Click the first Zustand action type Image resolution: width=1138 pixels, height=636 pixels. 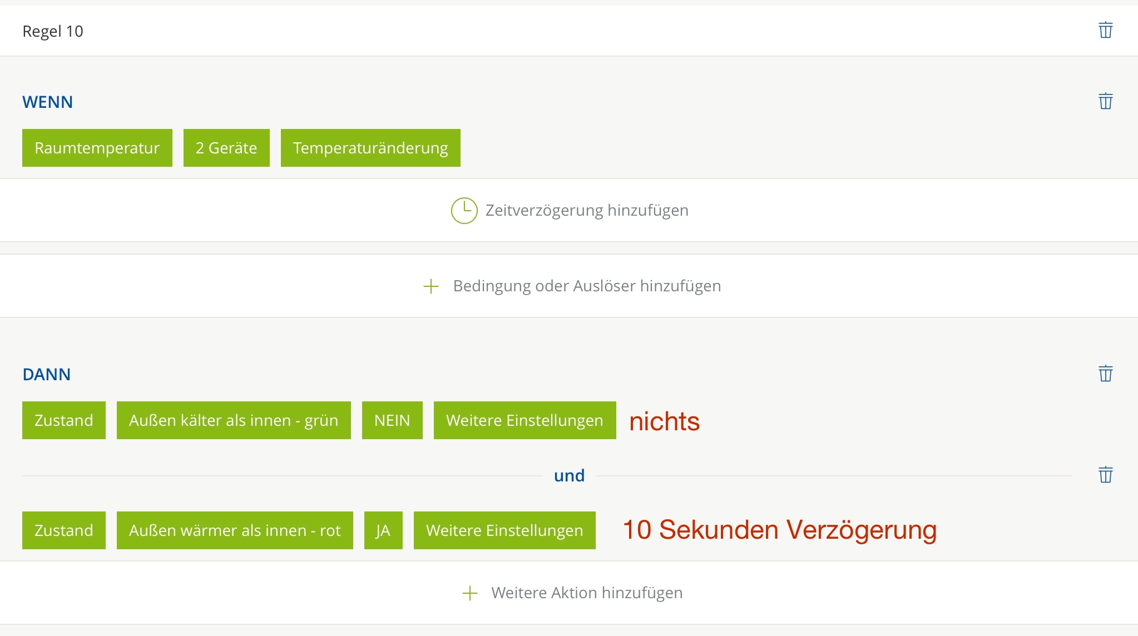click(64, 420)
